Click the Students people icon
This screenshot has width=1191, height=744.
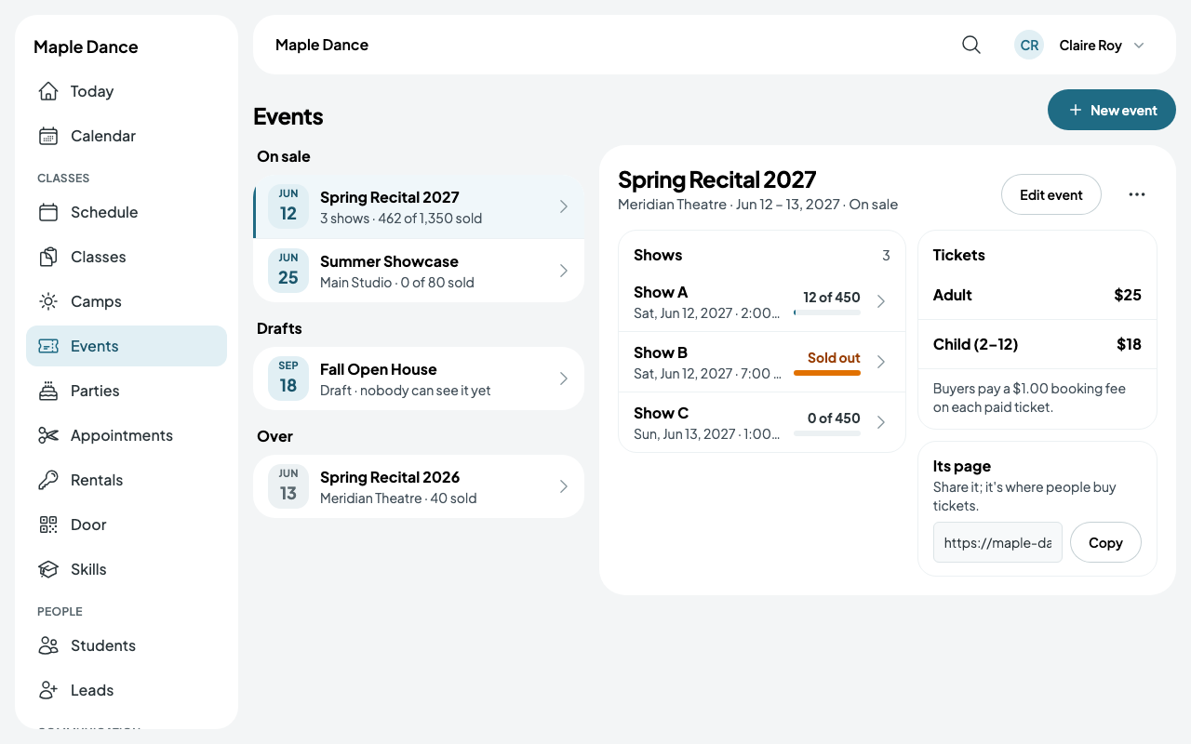click(x=48, y=645)
